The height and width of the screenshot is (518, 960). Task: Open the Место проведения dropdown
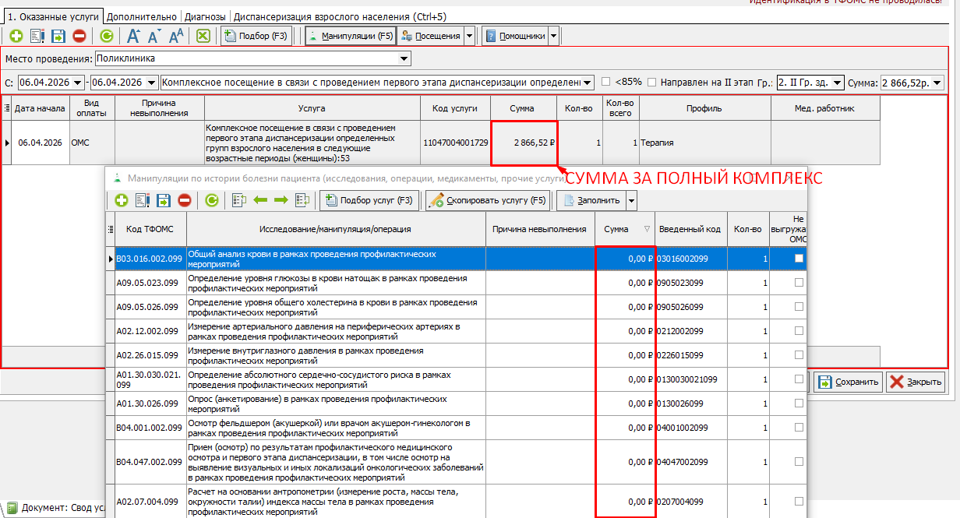(404, 58)
